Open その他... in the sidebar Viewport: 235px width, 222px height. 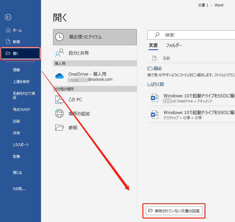tap(19, 189)
